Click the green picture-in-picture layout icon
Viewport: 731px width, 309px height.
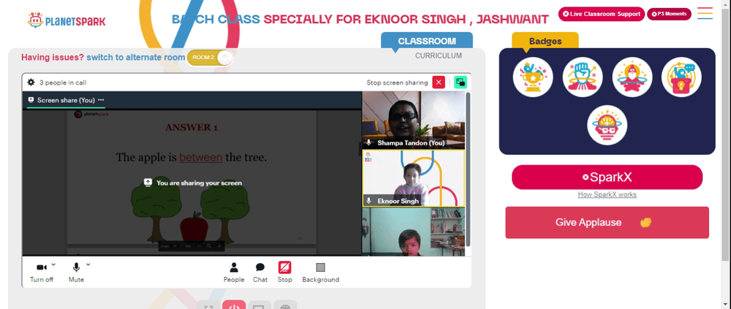tap(461, 83)
